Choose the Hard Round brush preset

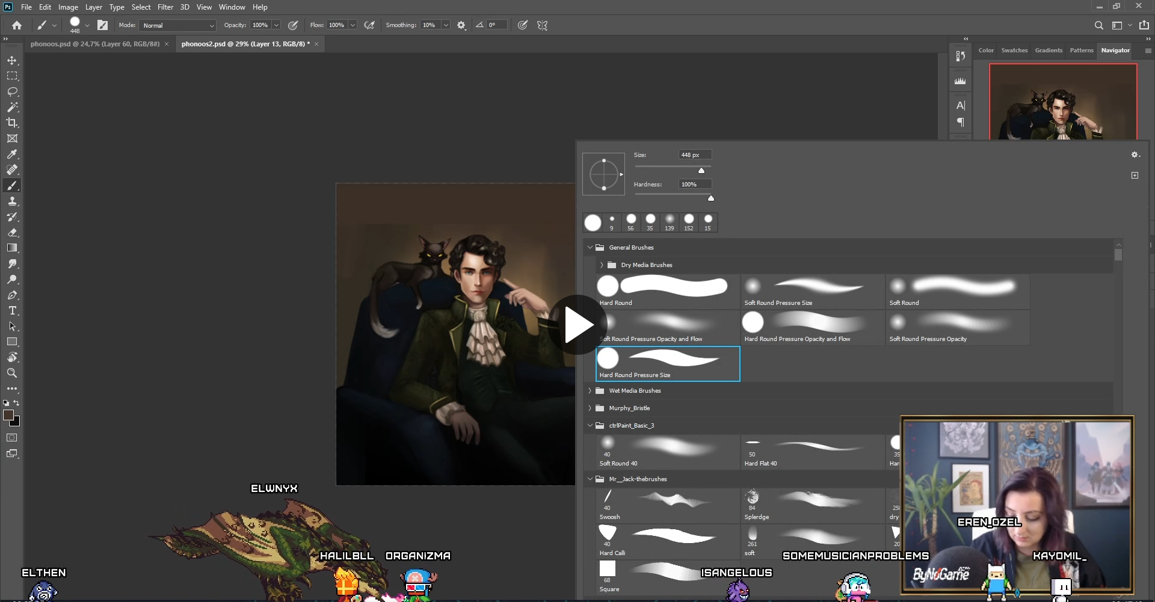(668, 291)
